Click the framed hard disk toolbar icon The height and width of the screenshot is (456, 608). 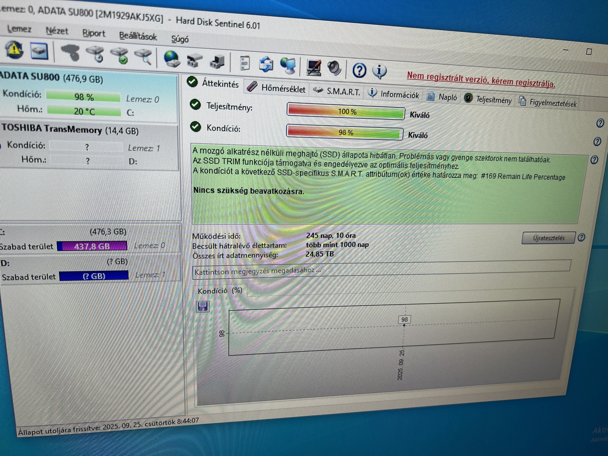[39, 51]
